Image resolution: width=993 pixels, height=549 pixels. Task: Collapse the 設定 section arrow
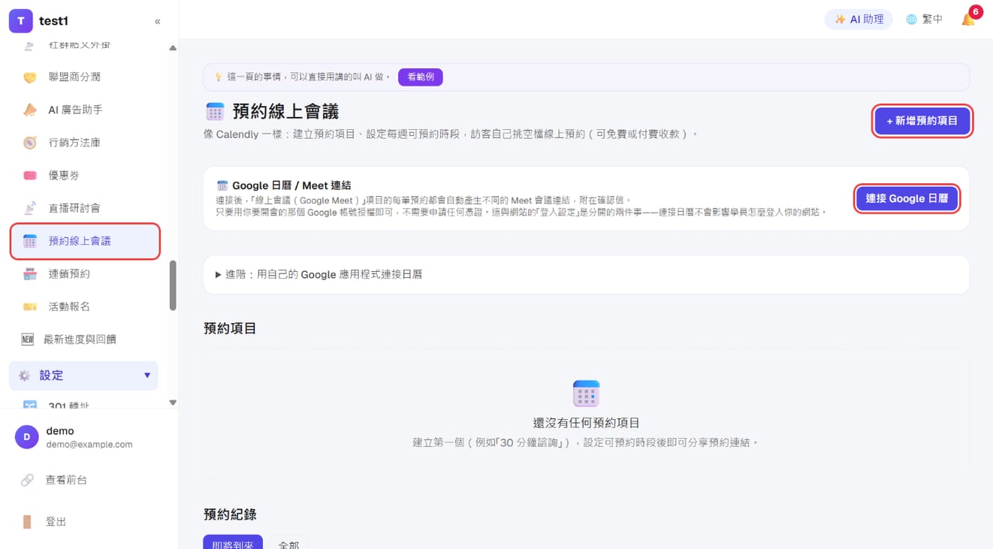(x=147, y=376)
